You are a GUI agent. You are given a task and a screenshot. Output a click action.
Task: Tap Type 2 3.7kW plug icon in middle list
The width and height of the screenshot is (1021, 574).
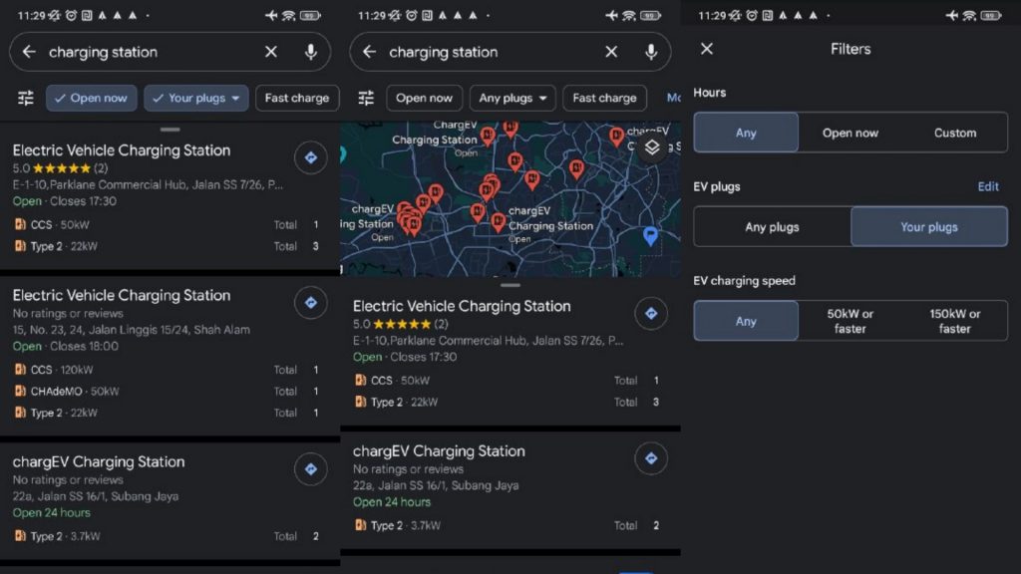pyautogui.click(x=361, y=525)
